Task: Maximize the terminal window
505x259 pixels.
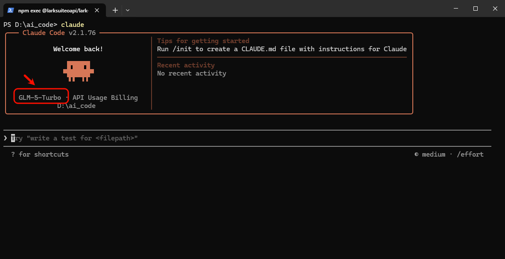Action: [476, 9]
